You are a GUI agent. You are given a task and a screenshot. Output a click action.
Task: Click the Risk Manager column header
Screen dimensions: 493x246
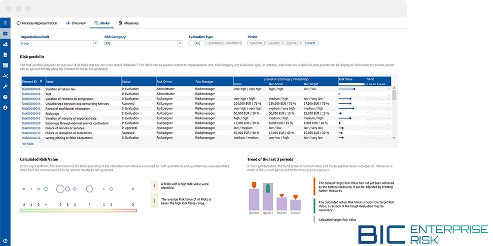(x=205, y=82)
